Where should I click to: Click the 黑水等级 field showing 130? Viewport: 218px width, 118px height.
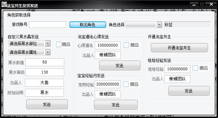point(45,72)
